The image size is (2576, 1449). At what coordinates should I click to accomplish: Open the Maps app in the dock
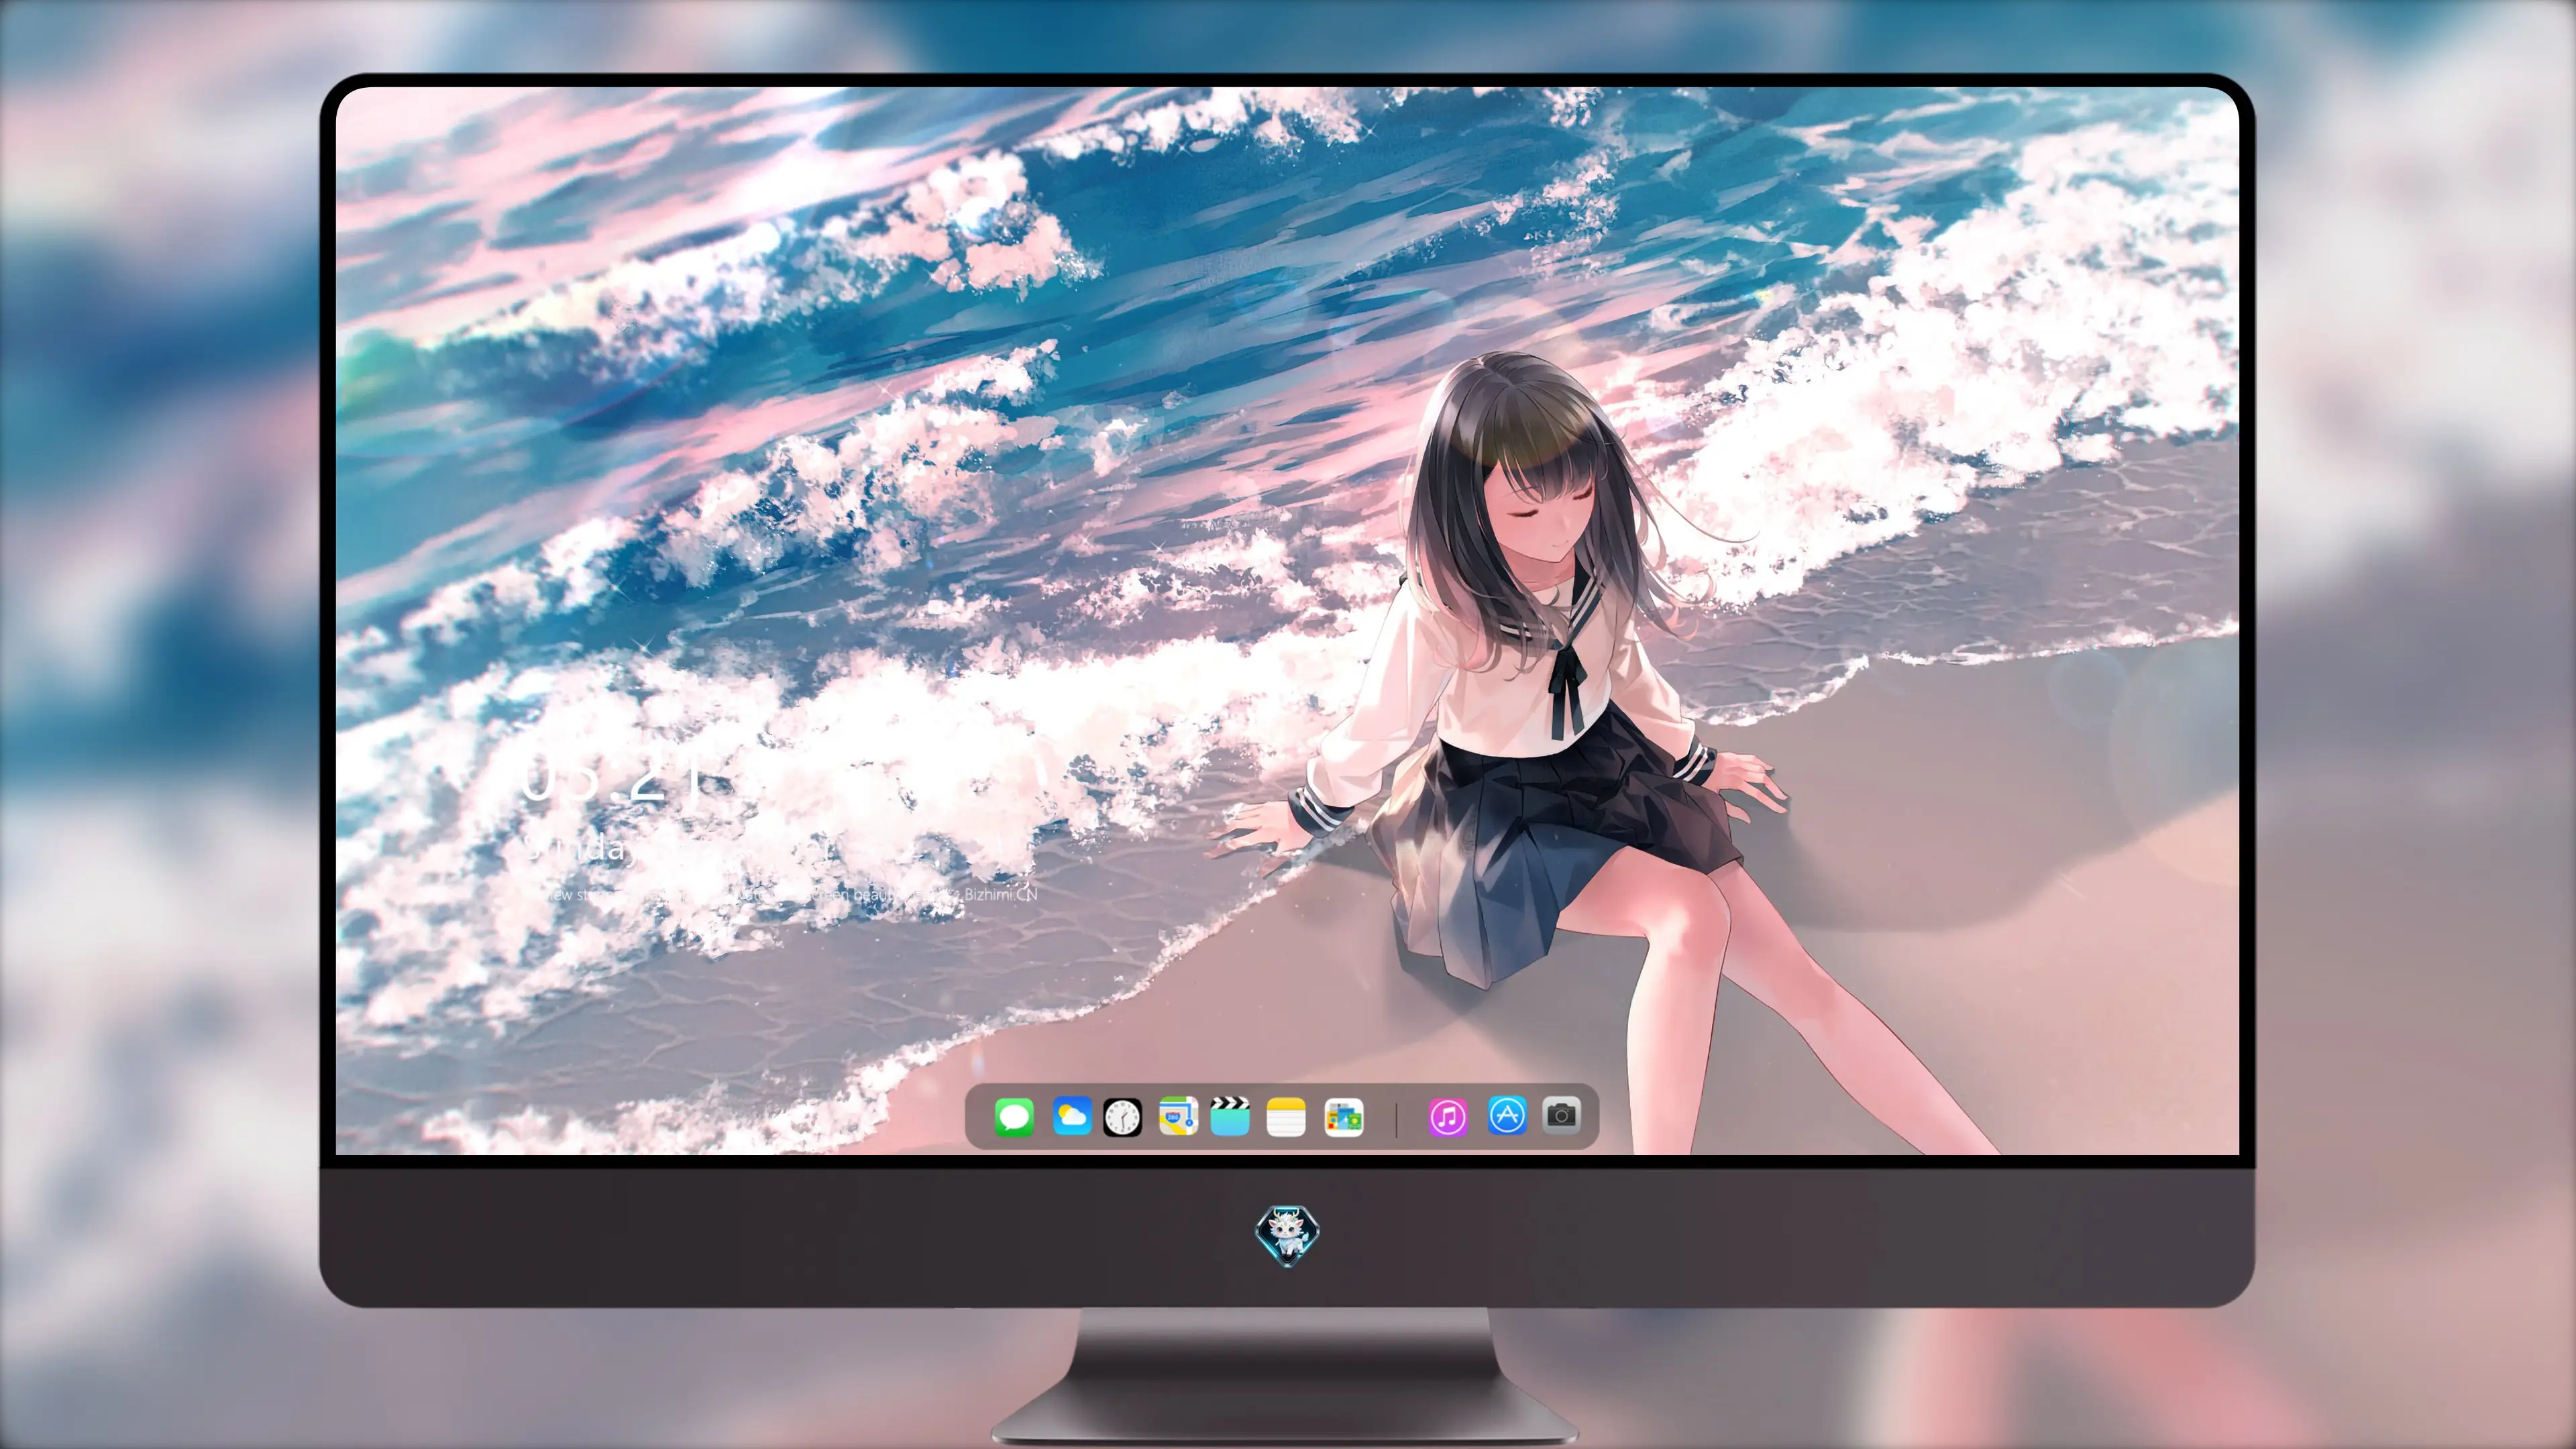1178,1116
